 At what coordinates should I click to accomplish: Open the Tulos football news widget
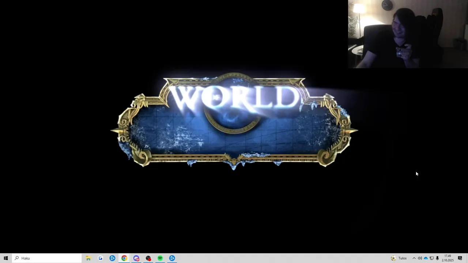[399, 258]
